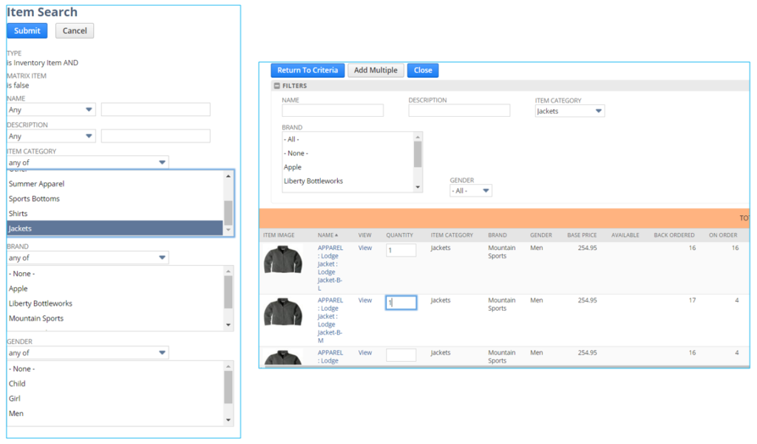757x444 pixels.
Task: Collapse the Filters section toggle icon
Action: point(276,86)
